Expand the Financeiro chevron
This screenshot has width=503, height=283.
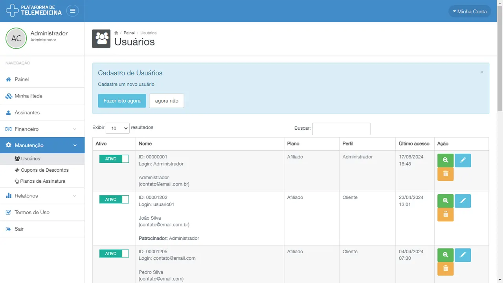tap(75, 129)
